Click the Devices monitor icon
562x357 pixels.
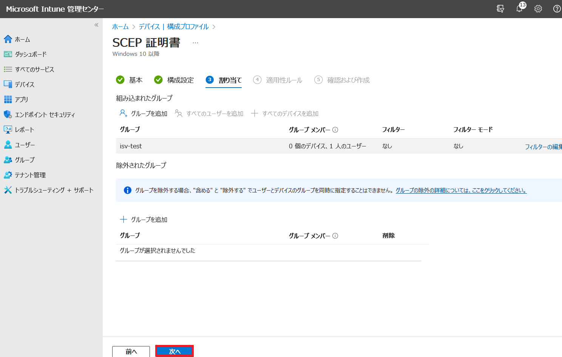(8, 84)
